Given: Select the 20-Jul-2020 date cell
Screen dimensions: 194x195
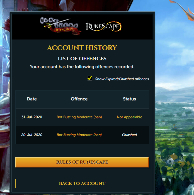Looking at the screenshot, I should [x=32, y=135].
